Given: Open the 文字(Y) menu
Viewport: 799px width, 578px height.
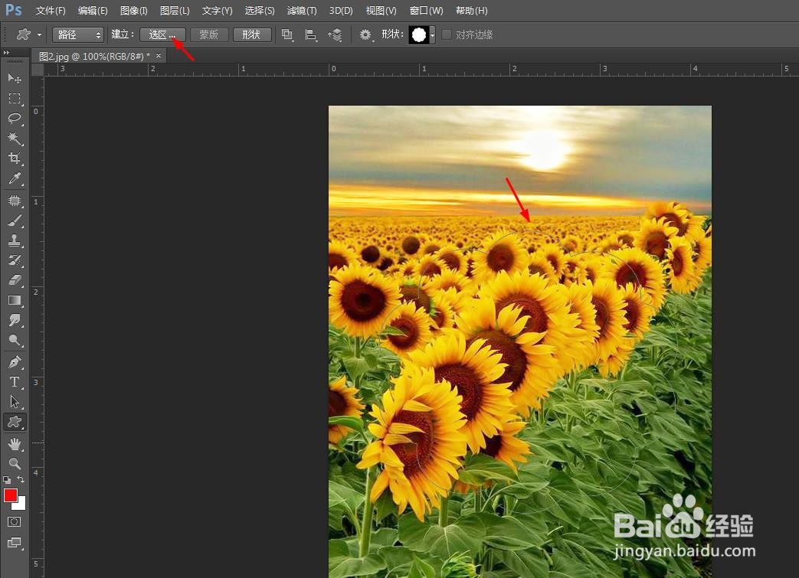Looking at the screenshot, I should click(217, 10).
